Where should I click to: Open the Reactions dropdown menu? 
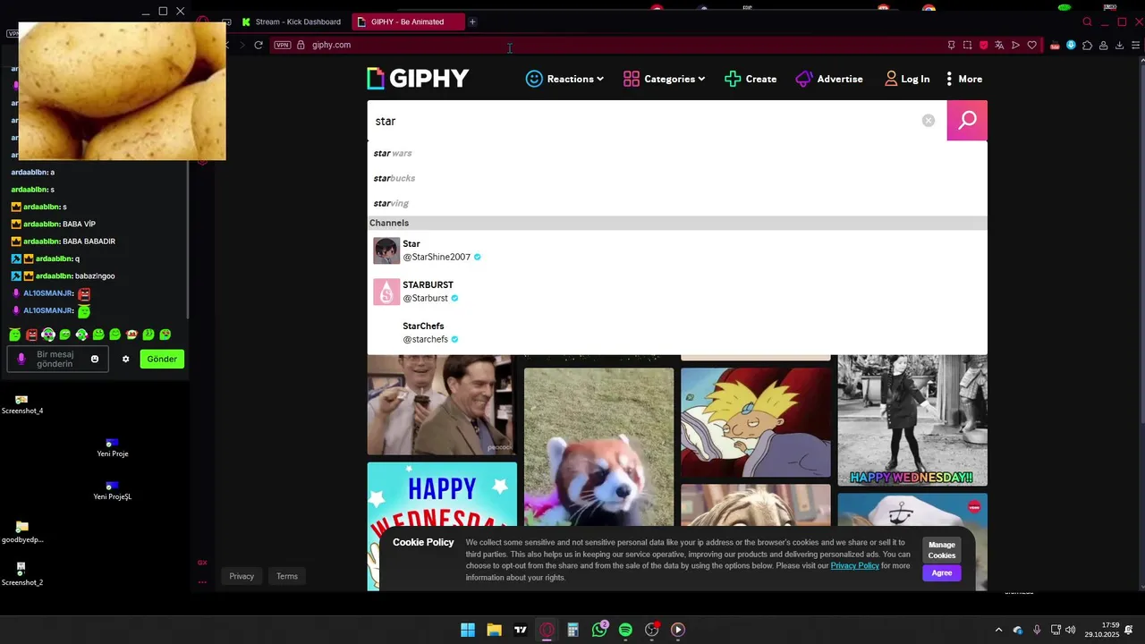[x=564, y=79]
